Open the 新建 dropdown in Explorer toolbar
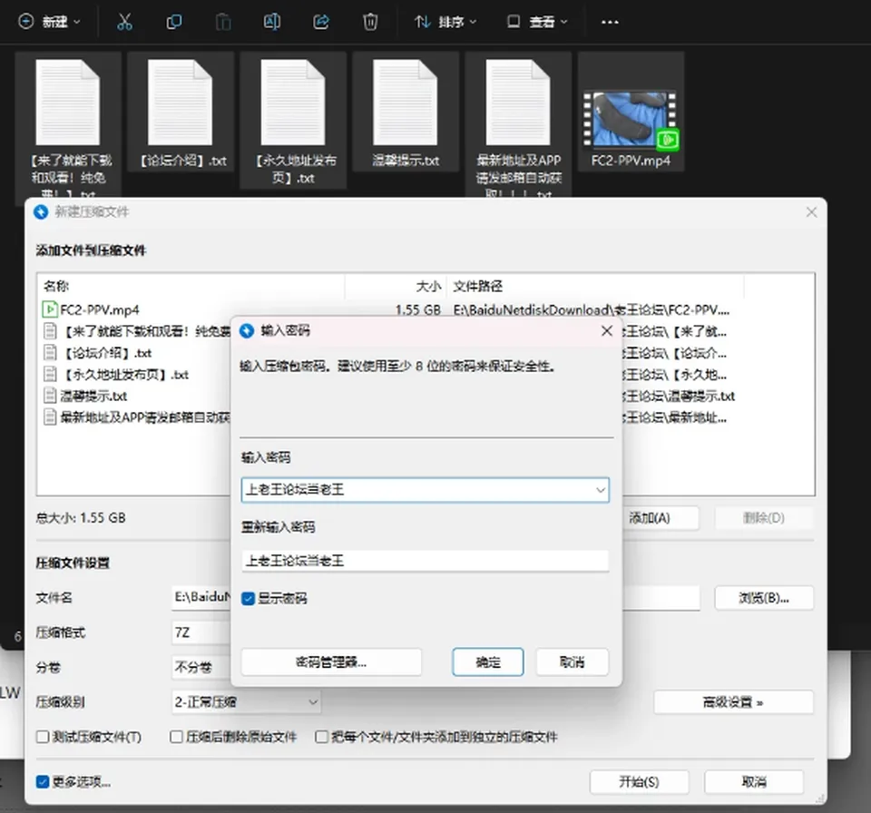 [x=49, y=22]
